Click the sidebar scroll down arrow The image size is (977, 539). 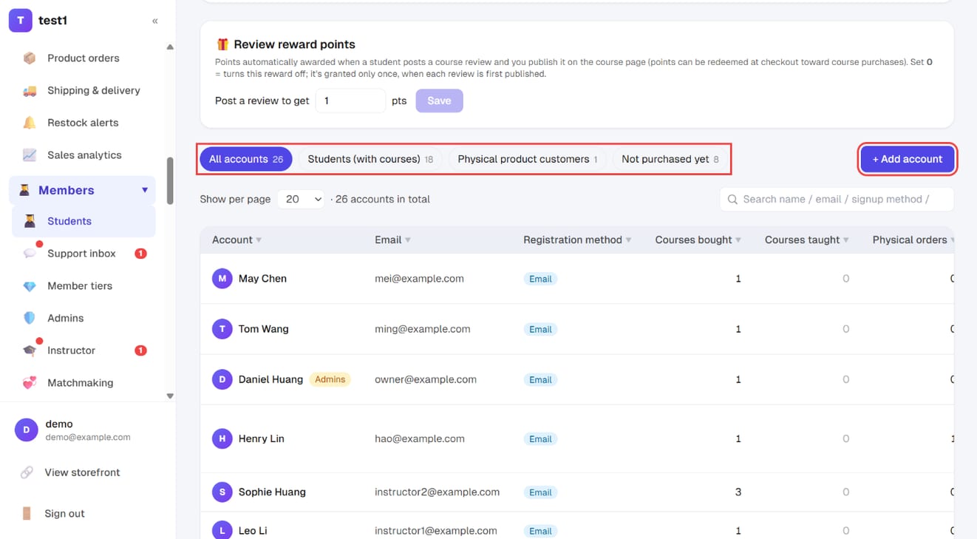coord(170,396)
